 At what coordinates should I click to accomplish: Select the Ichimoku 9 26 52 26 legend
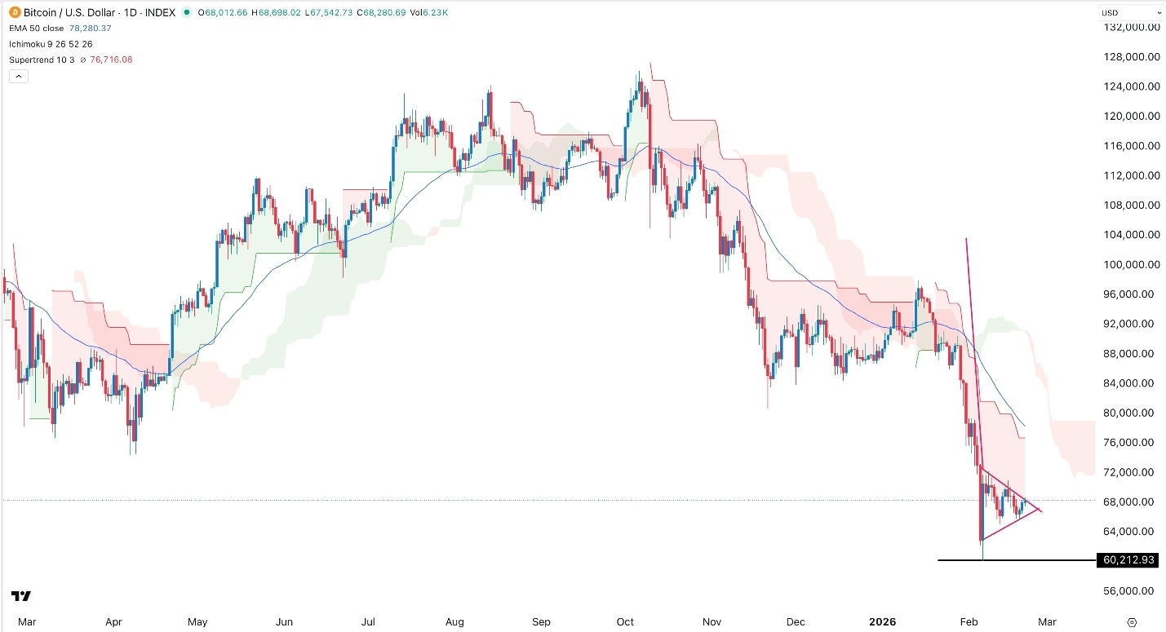click(x=49, y=44)
